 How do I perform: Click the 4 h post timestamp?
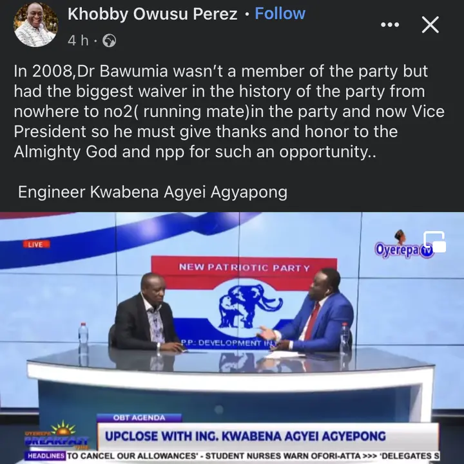78,41
